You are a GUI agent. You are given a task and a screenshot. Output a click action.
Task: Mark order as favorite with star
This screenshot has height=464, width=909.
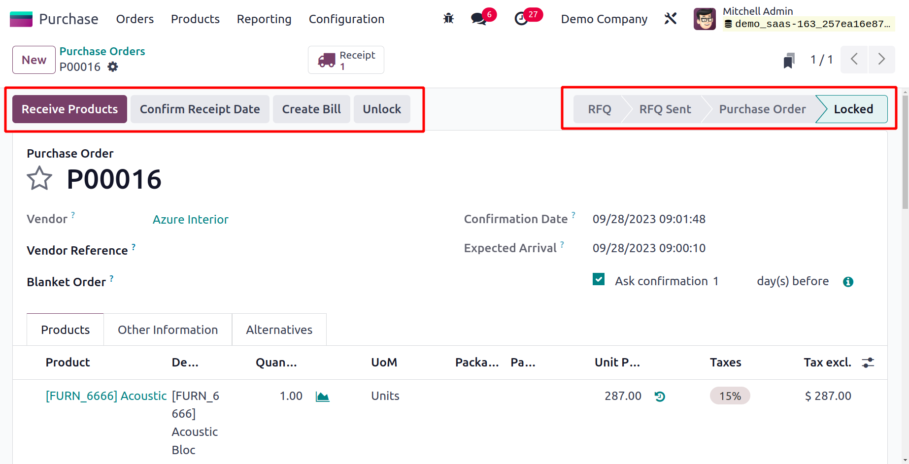click(x=39, y=178)
